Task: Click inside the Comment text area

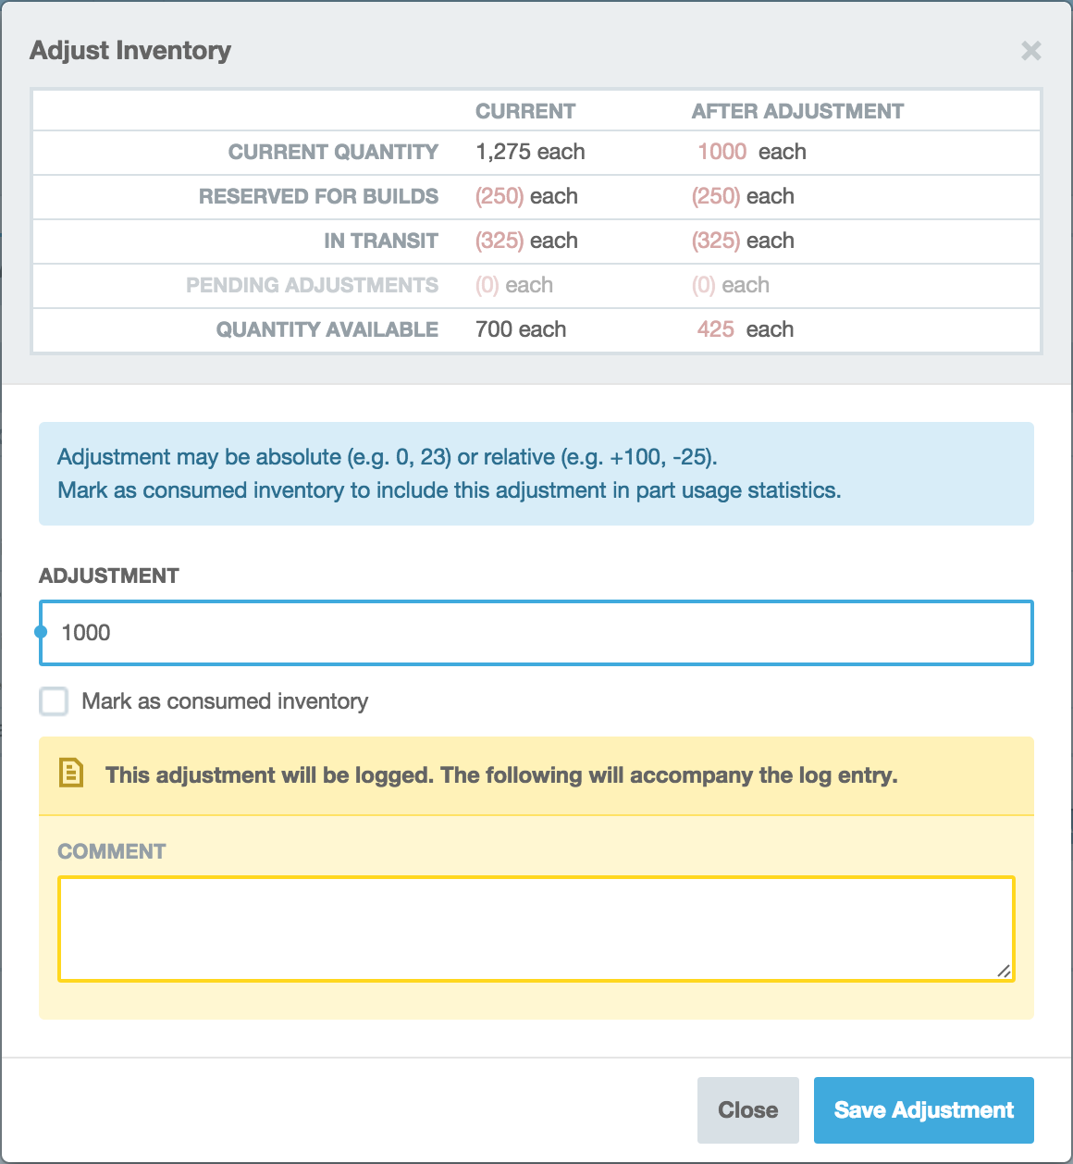Action: pos(536,928)
